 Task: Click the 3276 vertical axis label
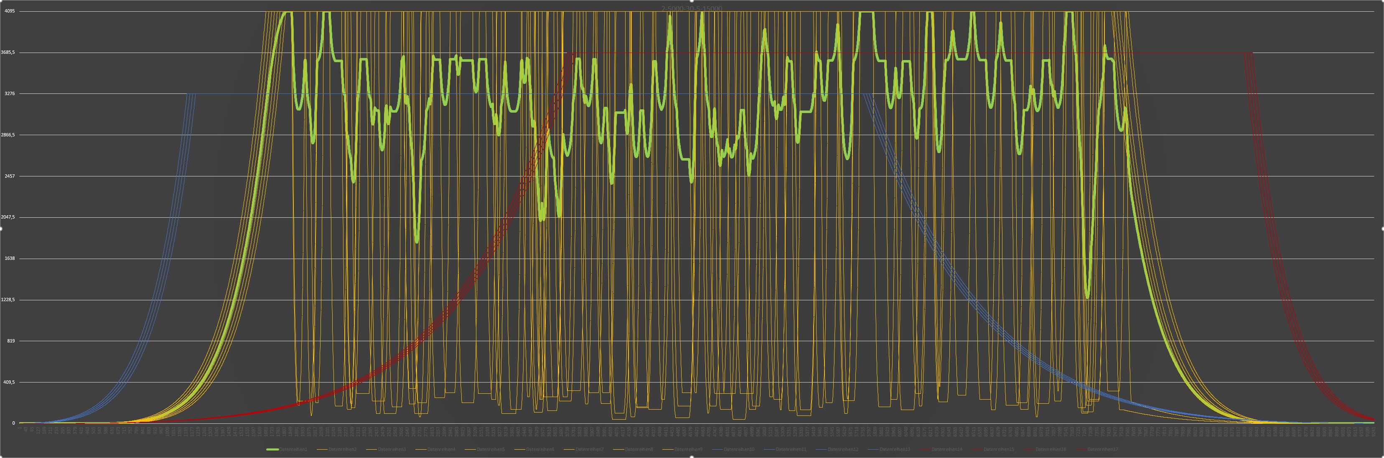coord(9,94)
